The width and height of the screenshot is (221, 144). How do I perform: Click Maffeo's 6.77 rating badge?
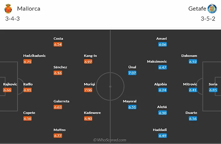coord(58,136)
